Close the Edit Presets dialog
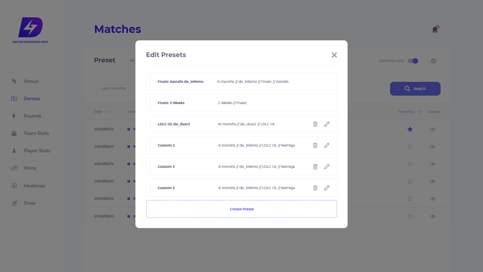This screenshot has width=483, height=272. tap(334, 55)
